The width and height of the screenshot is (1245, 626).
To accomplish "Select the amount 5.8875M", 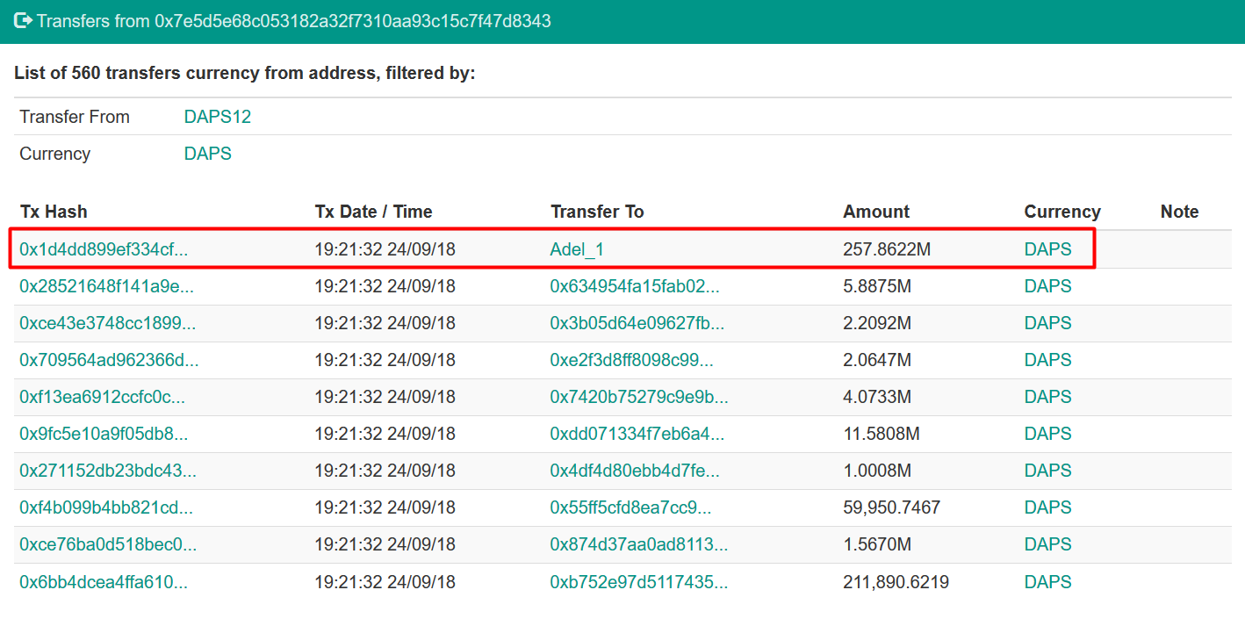I will click(877, 286).
